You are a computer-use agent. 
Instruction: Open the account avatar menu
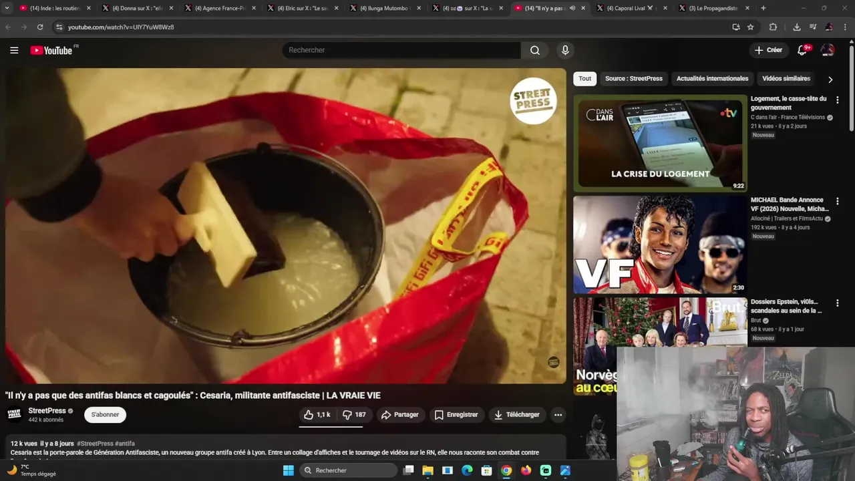click(828, 50)
